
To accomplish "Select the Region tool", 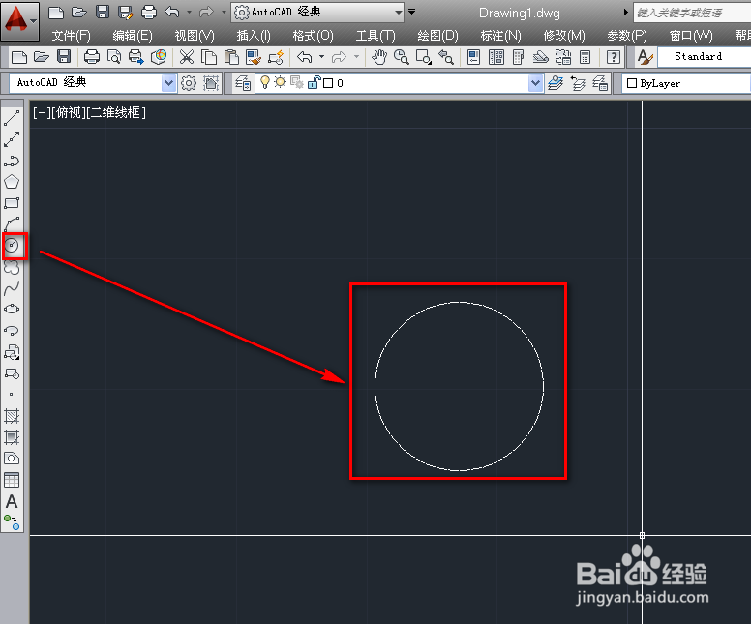I will tap(12, 459).
